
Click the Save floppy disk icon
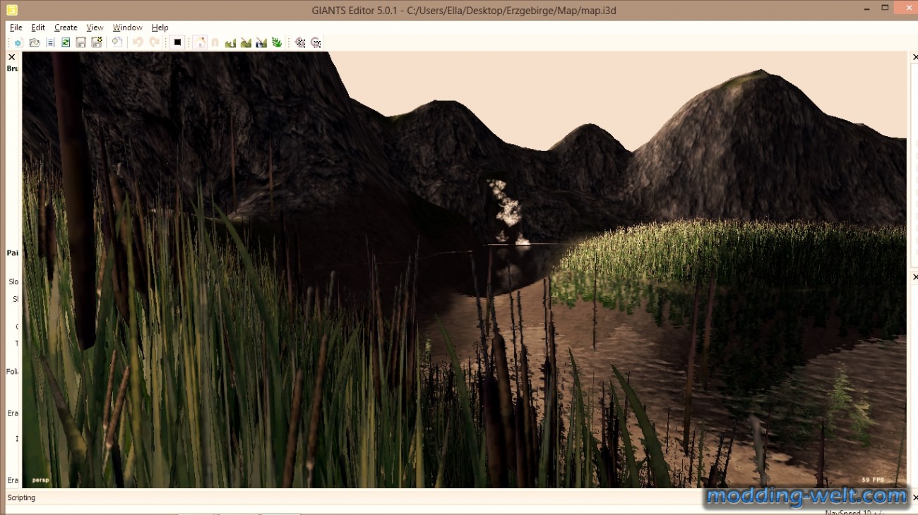click(x=81, y=43)
